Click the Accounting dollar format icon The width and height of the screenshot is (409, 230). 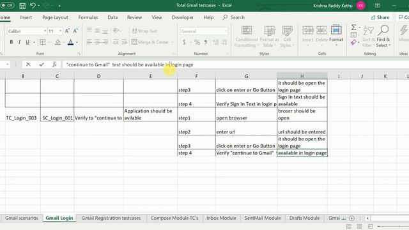184,42
